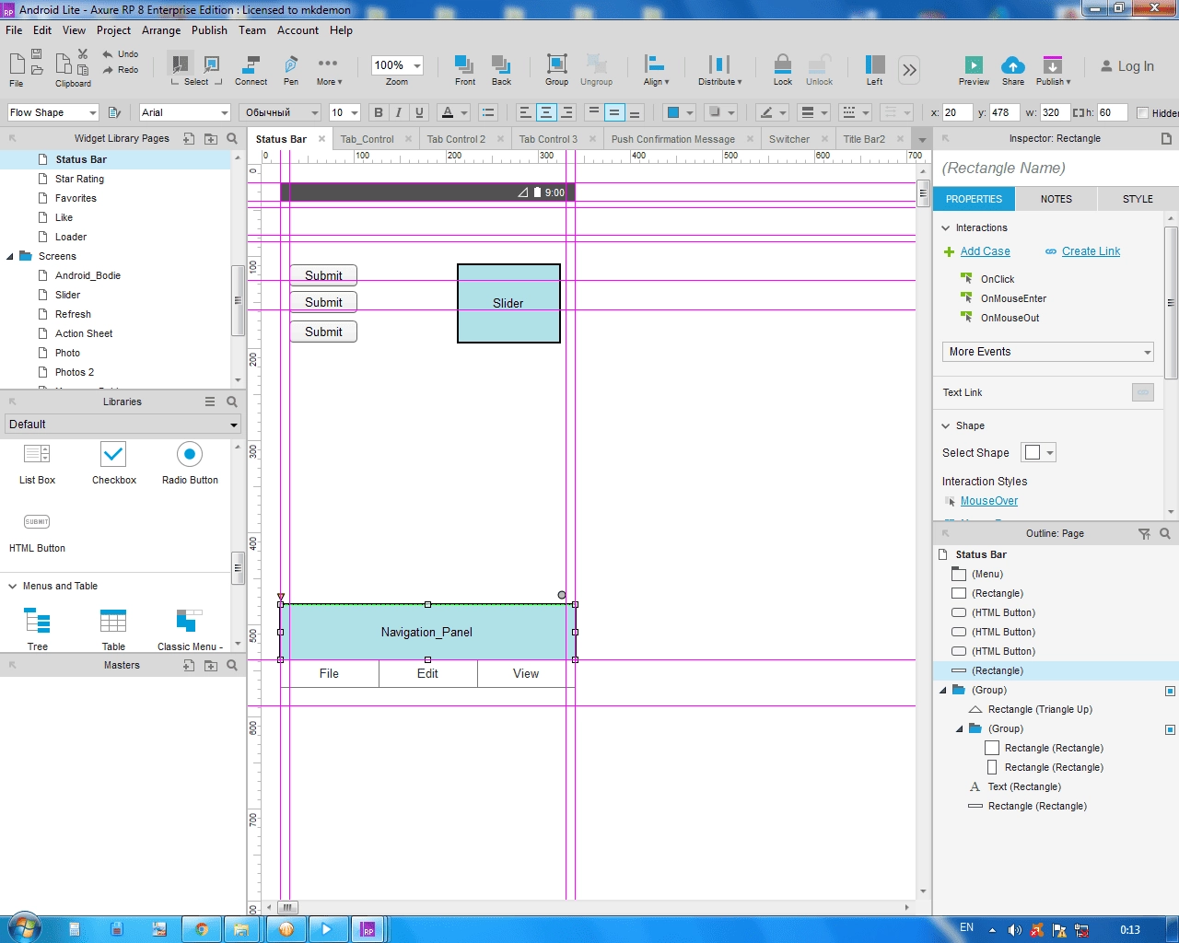Screen dimensions: 1179x943
Task: Toggle Underline text formatting
Action: [419, 112]
